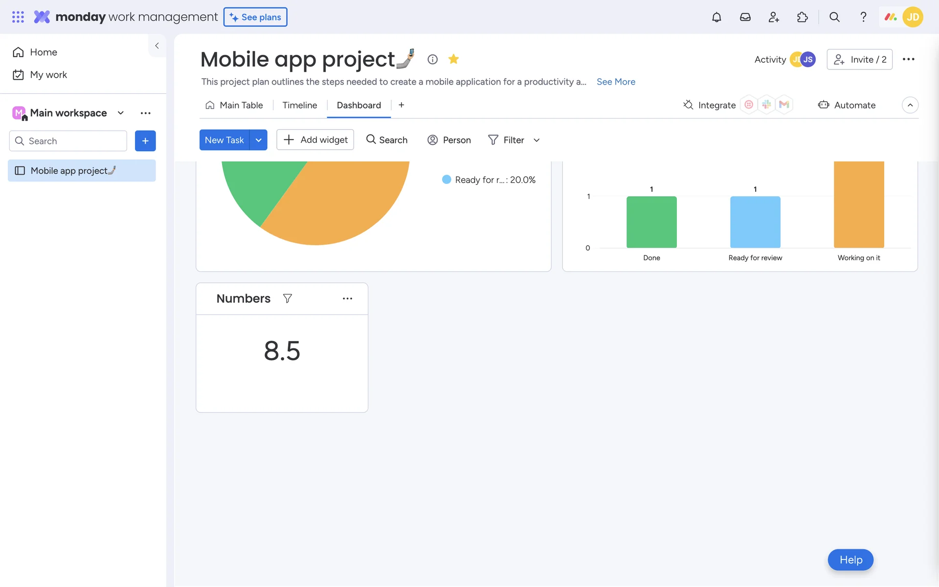Screen dimensions: 939x587
Task: Click the search everything magnifier icon
Action: [x=834, y=17]
